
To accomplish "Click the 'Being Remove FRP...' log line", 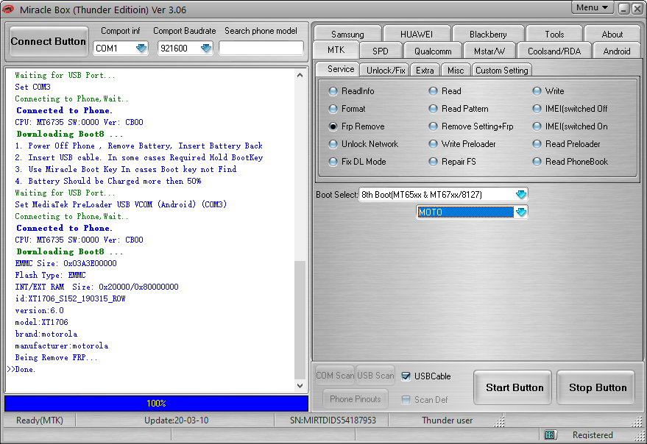I will [x=56, y=357].
